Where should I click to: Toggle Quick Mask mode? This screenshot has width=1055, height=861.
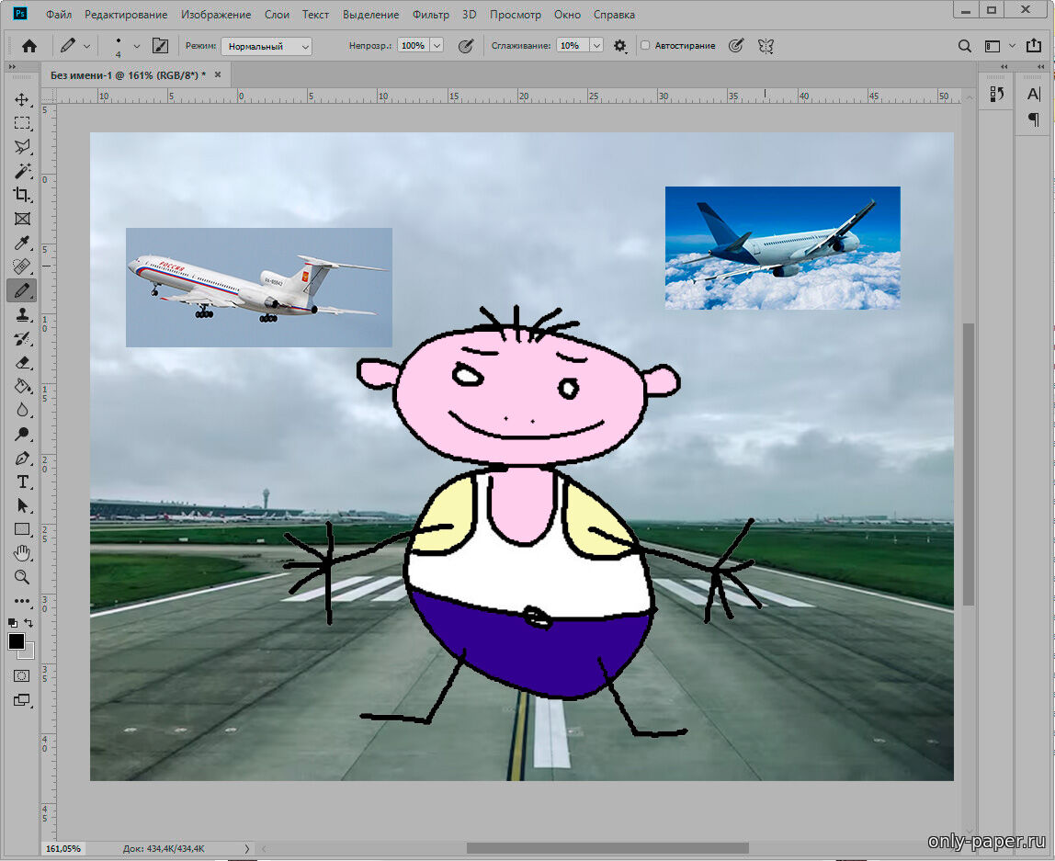pyautogui.click(x=22, y=675)
